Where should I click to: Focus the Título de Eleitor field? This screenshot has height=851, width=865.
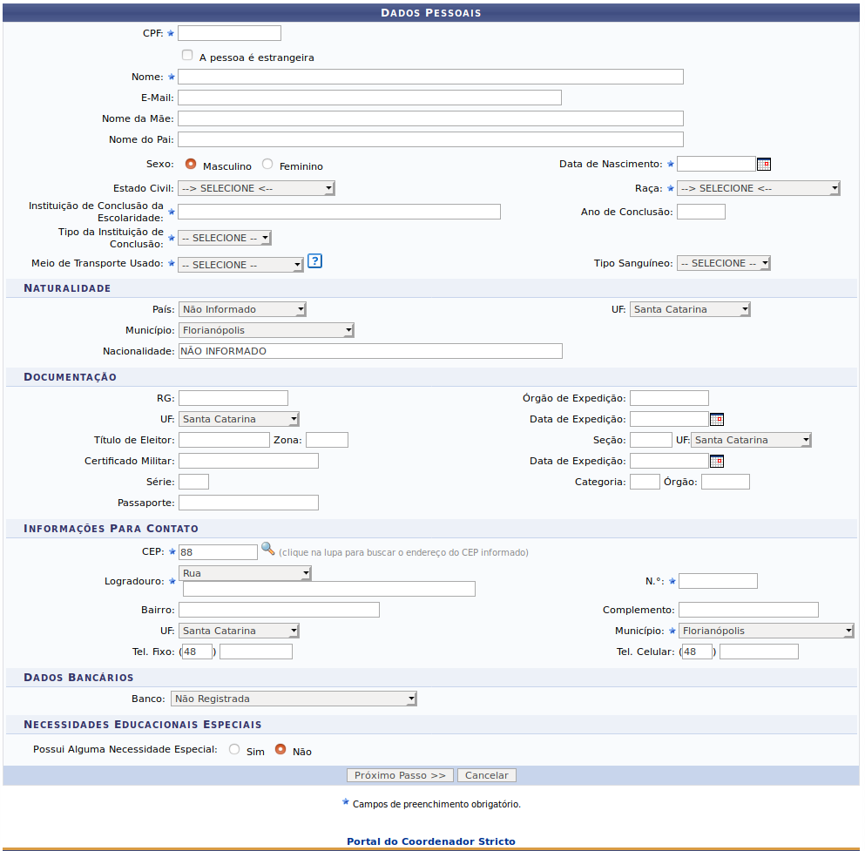coord(224,440)
